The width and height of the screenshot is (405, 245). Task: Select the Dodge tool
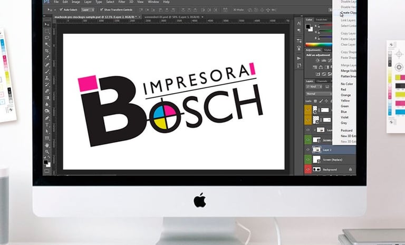click(x=47, y=111)
